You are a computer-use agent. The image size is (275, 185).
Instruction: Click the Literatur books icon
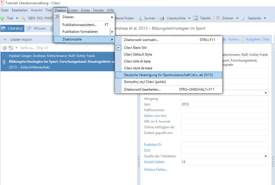3,28
